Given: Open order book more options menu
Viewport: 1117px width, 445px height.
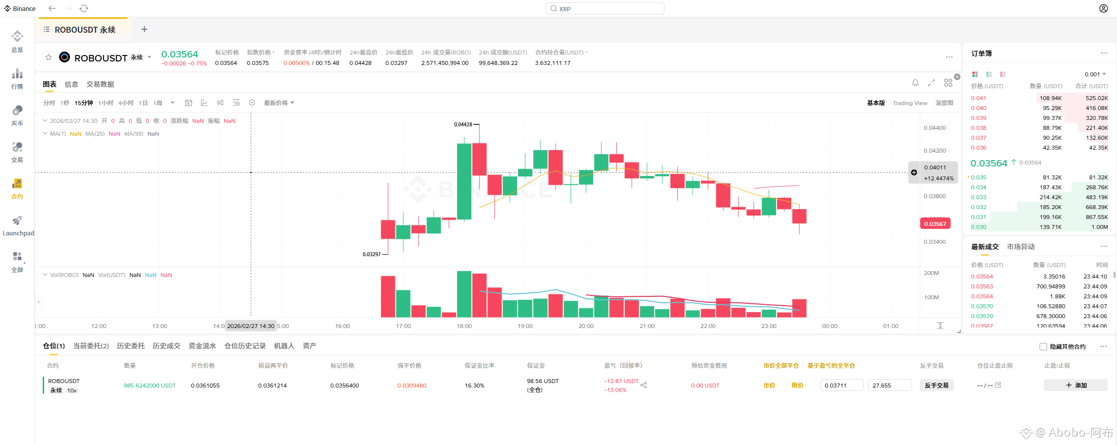Looking at the screenshot, I should (x=1104, y=53).
